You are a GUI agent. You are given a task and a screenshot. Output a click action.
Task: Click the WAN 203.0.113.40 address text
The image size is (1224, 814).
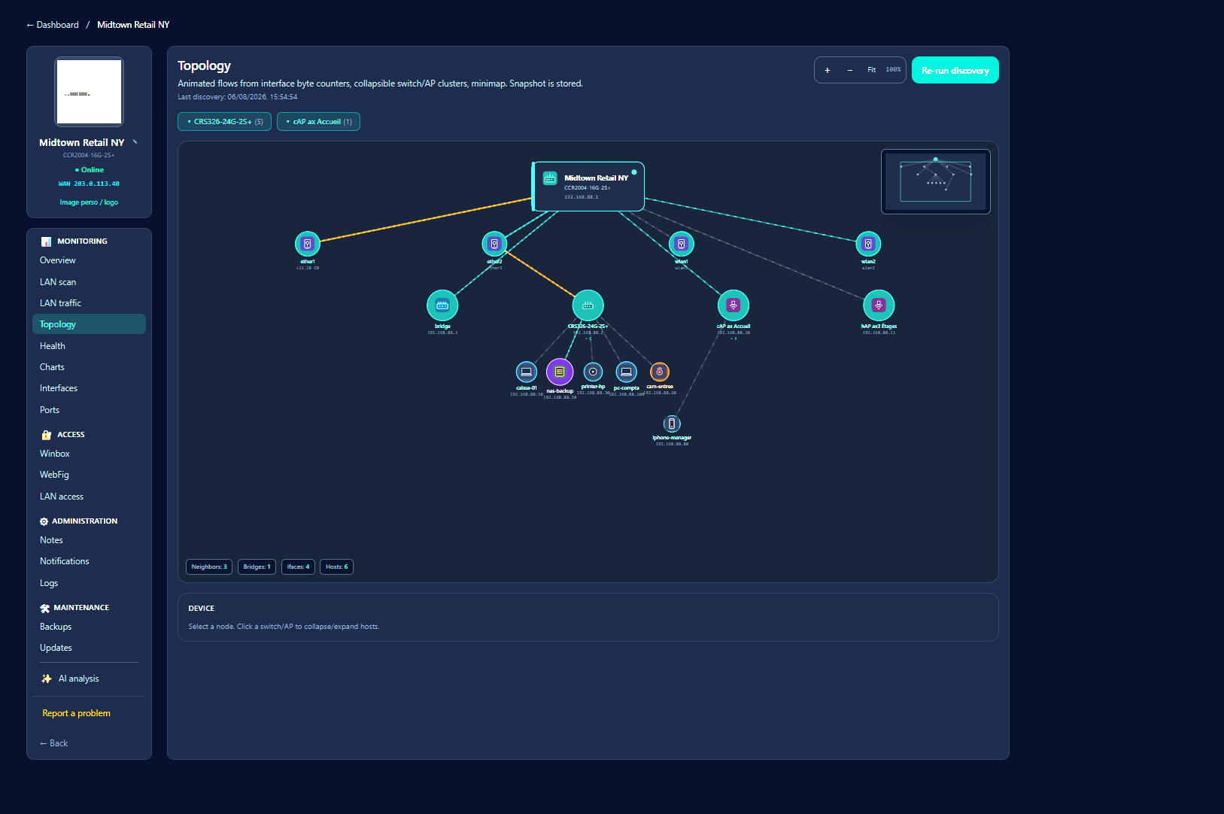[x=89, y=184]
